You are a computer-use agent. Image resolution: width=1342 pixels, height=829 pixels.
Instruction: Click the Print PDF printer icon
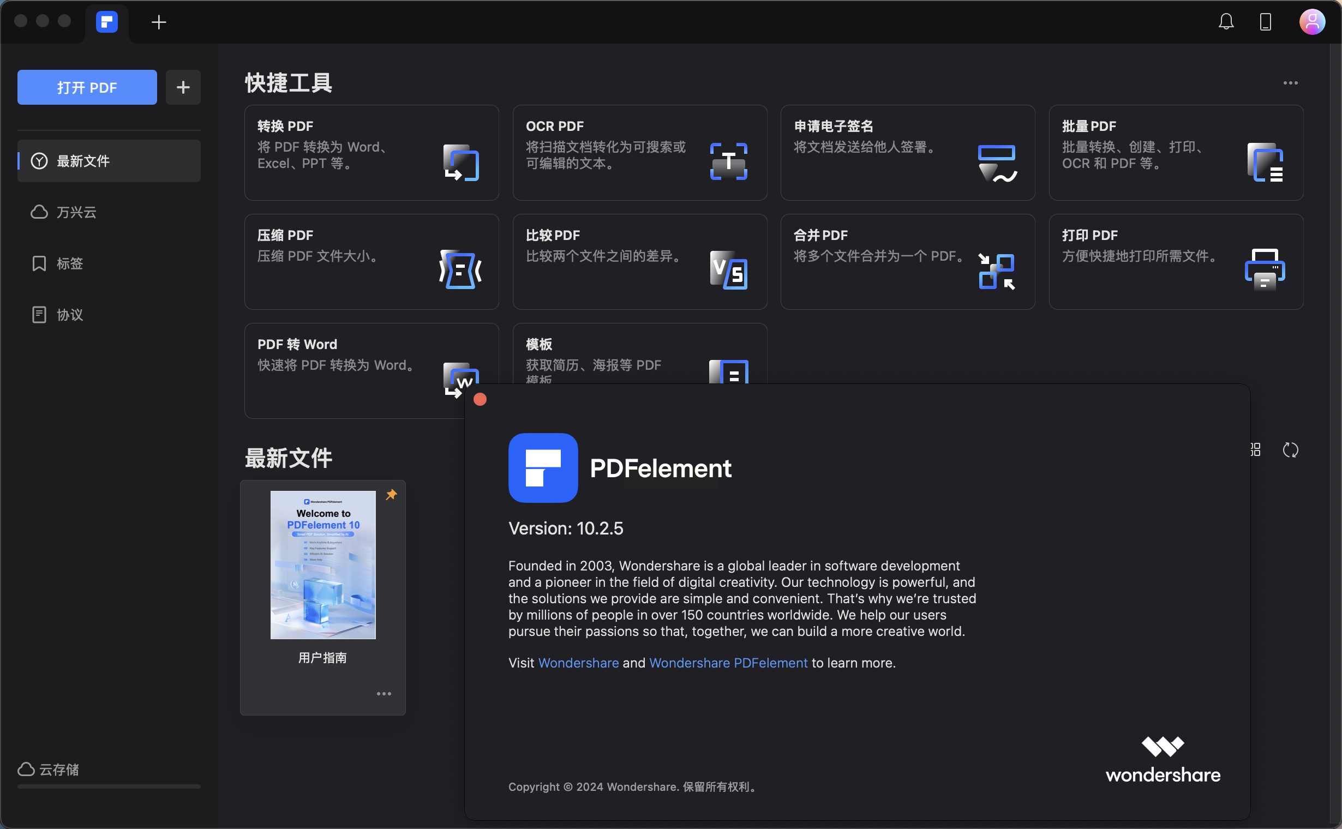pyautogui.click(x=1265, y=269)
